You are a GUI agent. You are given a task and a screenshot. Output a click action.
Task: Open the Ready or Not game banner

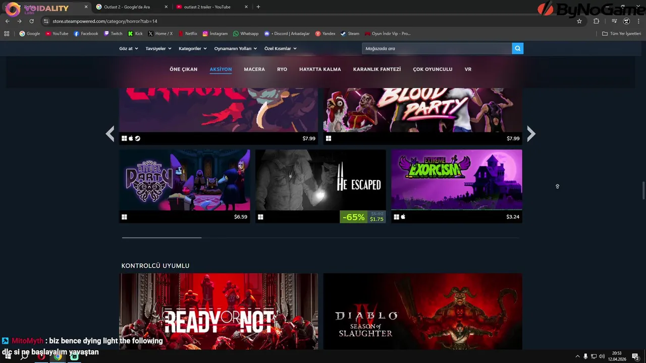coord(219,312)
